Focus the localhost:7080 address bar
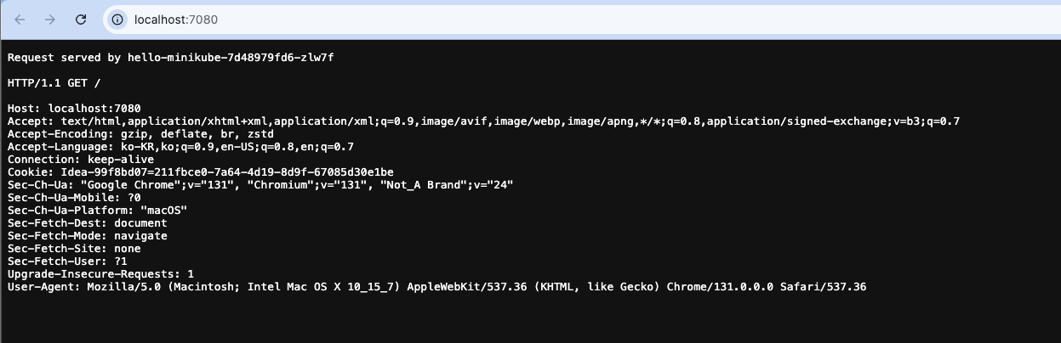 click(x=511, y=20)
